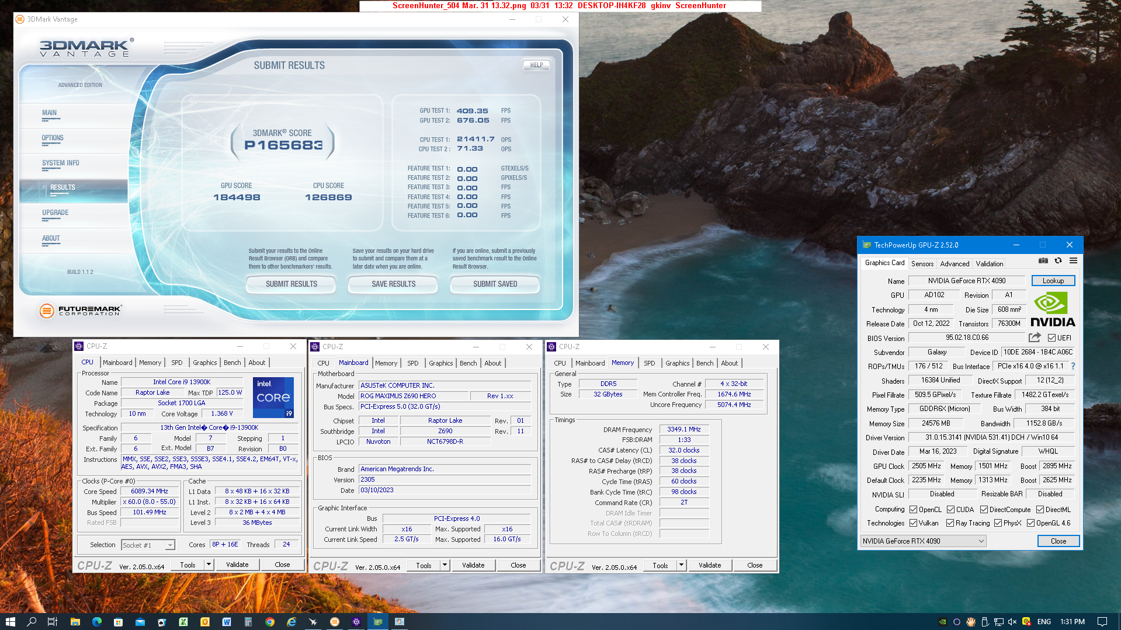Click the SAVE RESULTS button
The width and height of the screenshot is (1121, 630).
tap(393, 284)
